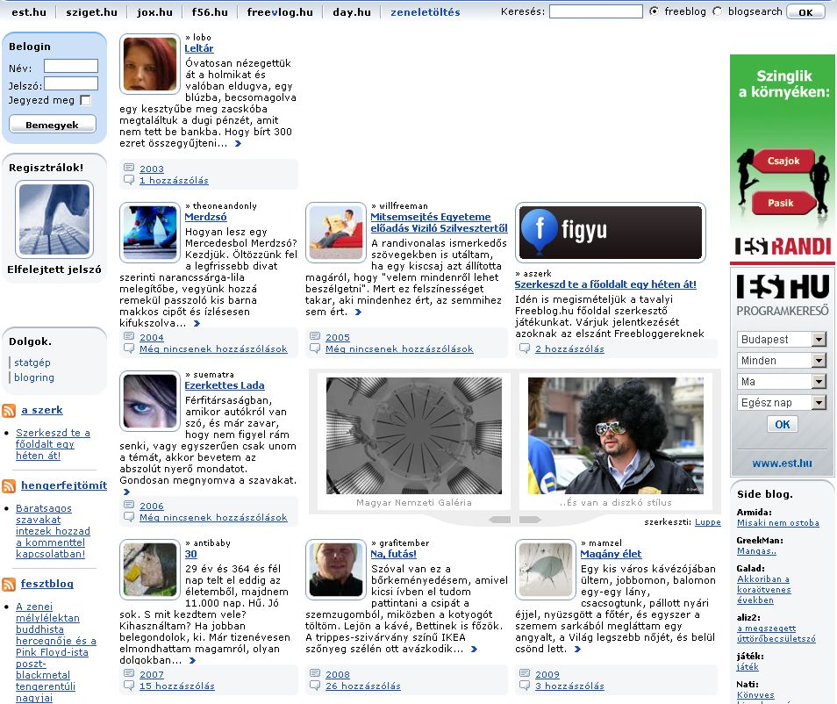Click the keyboard image under Regisztrálok
The image size is (837, 704).
(x=54, y=219)
